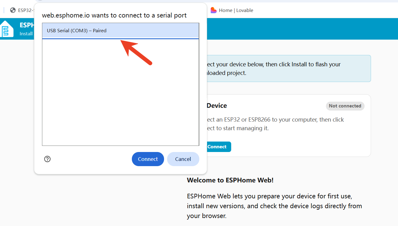Confirm with the dialog's dark blue Connect button

click(x=148, y=159)
